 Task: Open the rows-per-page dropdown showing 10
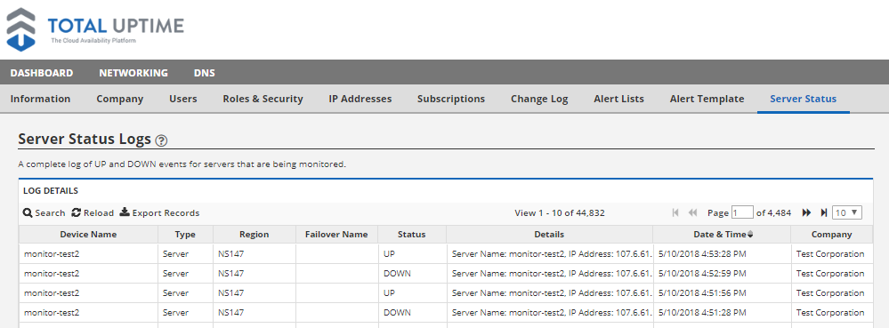pyautogui.click(x=847, y=213)
